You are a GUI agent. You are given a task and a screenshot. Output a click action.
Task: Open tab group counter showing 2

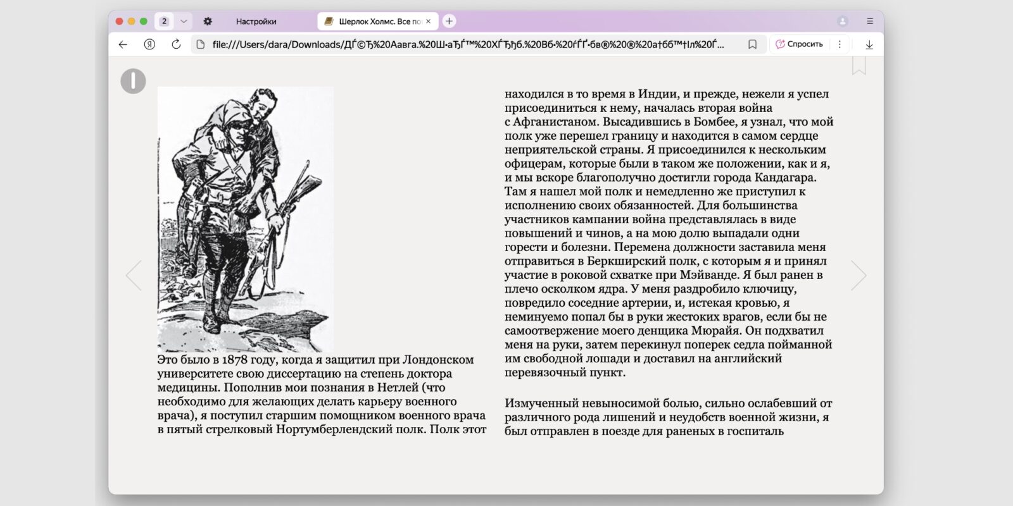164,22
